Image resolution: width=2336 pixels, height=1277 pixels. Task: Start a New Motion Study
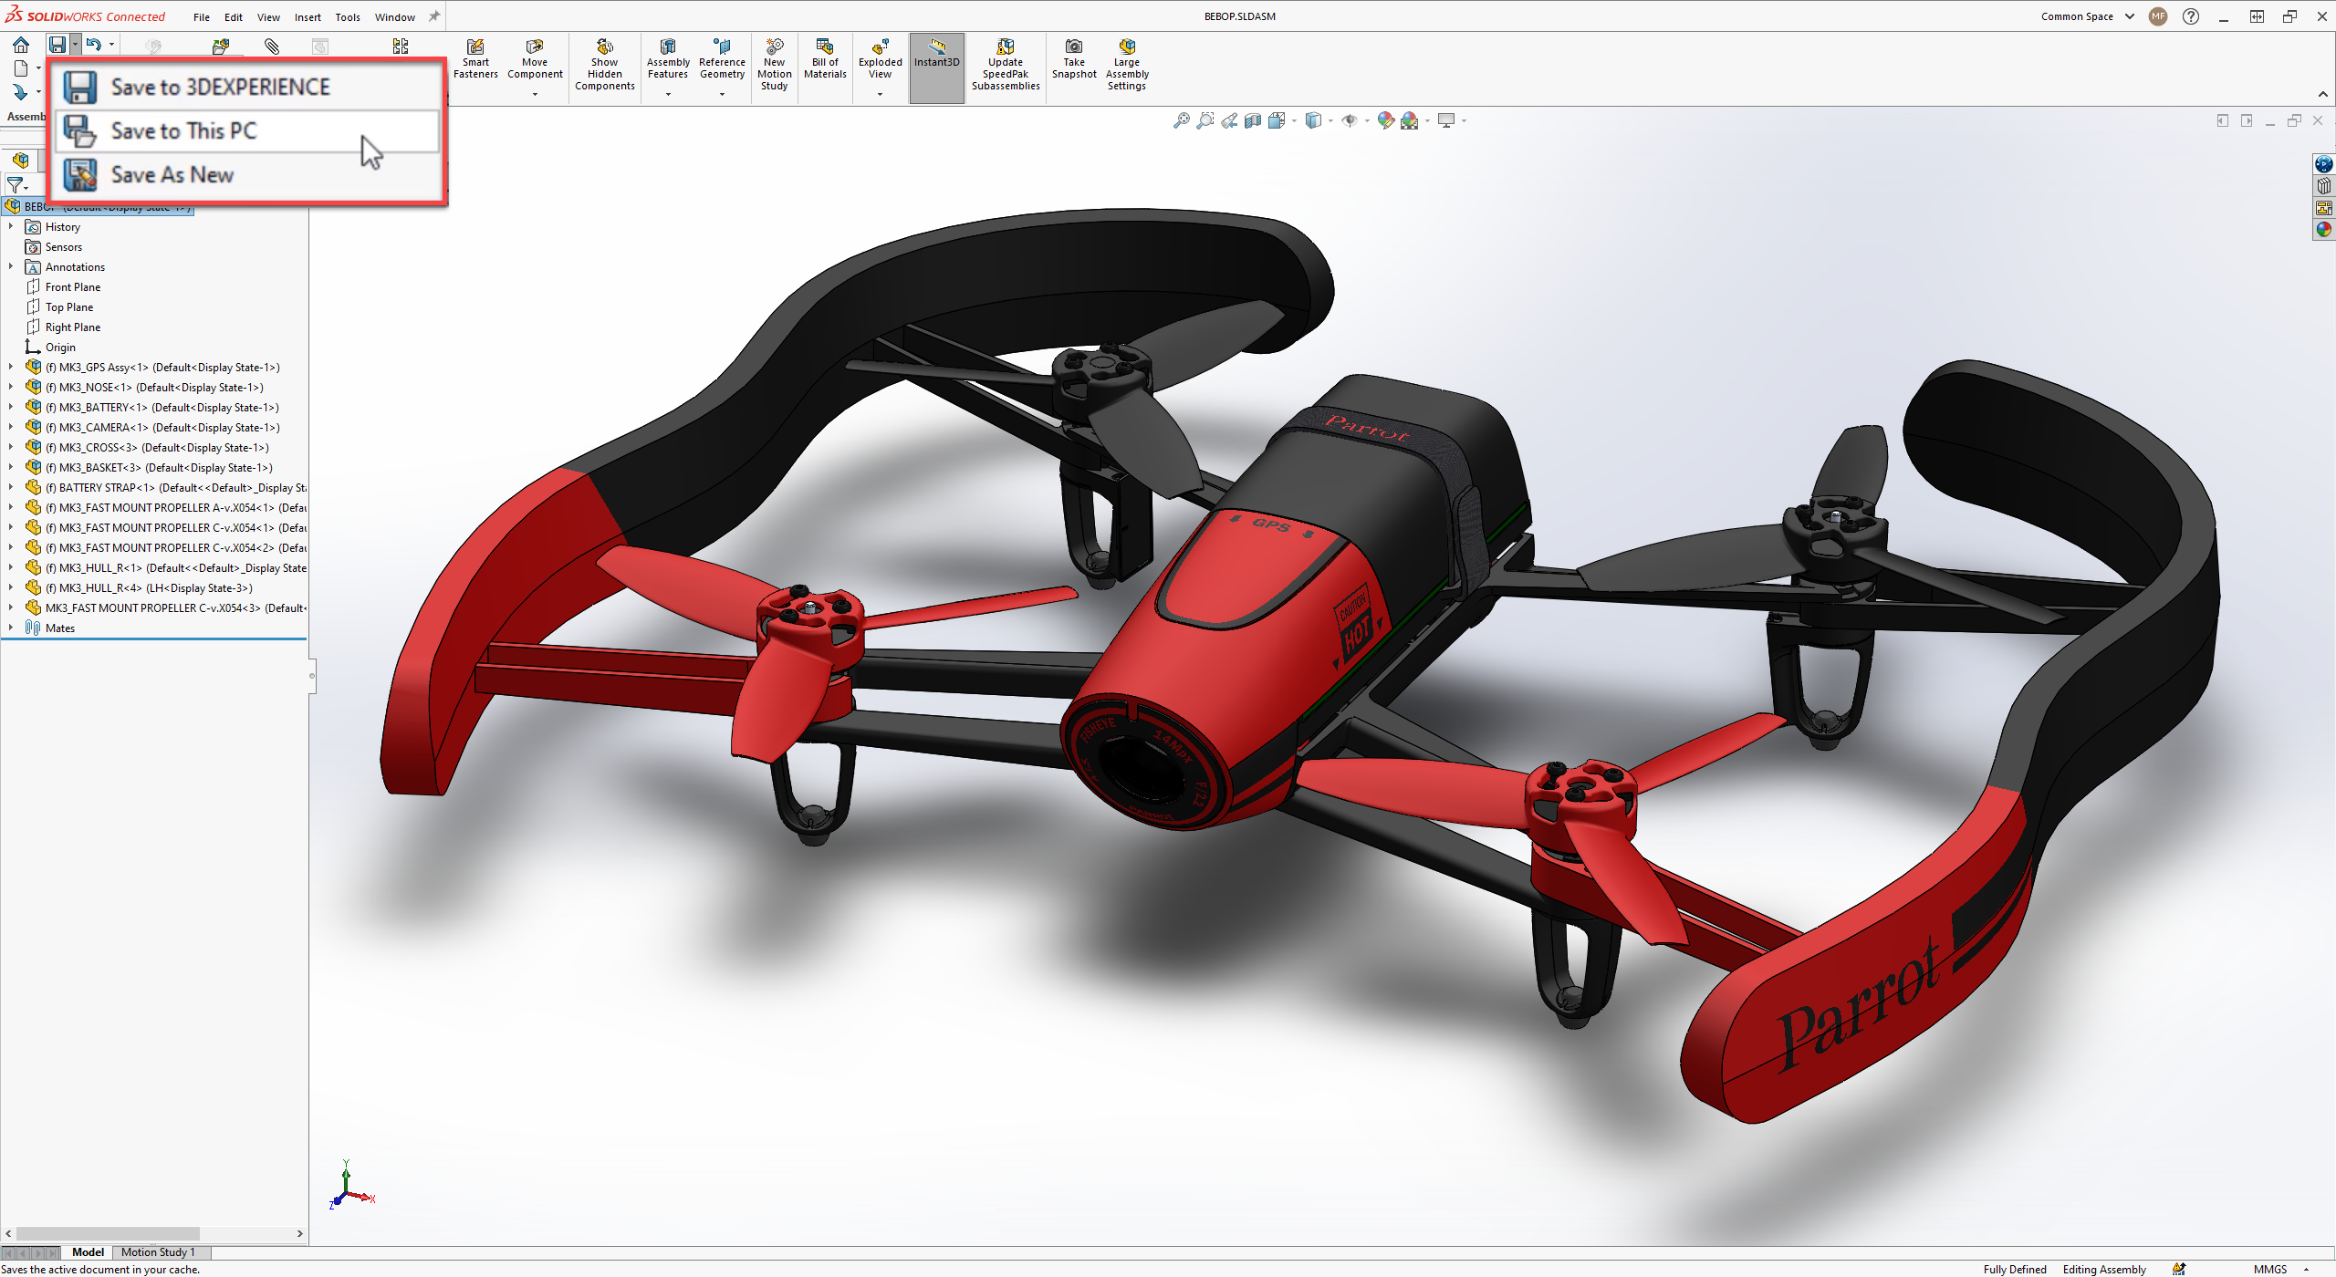pos(774,65)
